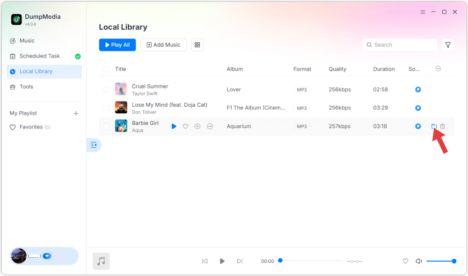Favorite the current track with the heart icon
The width and height of the screenshot is (468, 276).
pyautogui.click(x=405, y=261)
